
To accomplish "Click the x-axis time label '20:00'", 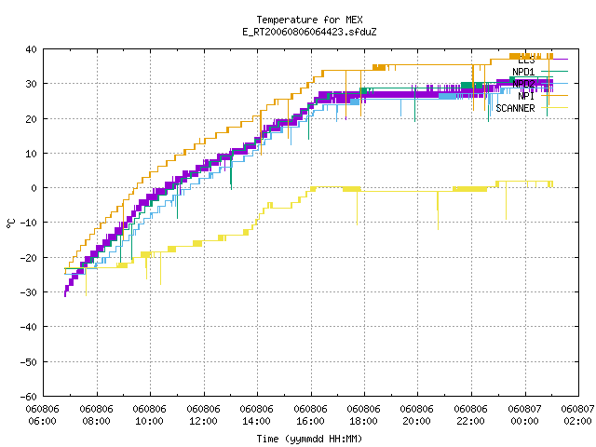I will (x=417, y=421).
